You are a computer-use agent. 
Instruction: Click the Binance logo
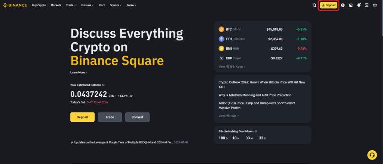coord(15,5)
